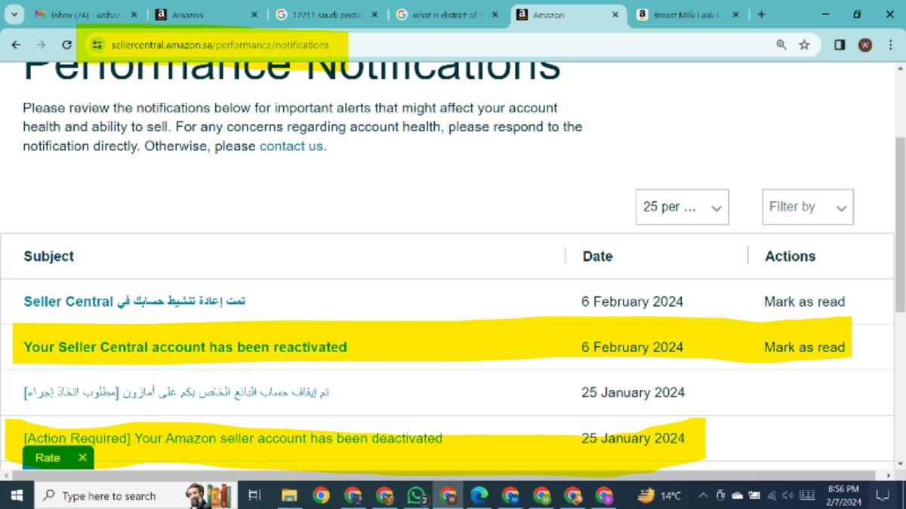Click the Actions column header
906x509 pixels.
(790, 256)
